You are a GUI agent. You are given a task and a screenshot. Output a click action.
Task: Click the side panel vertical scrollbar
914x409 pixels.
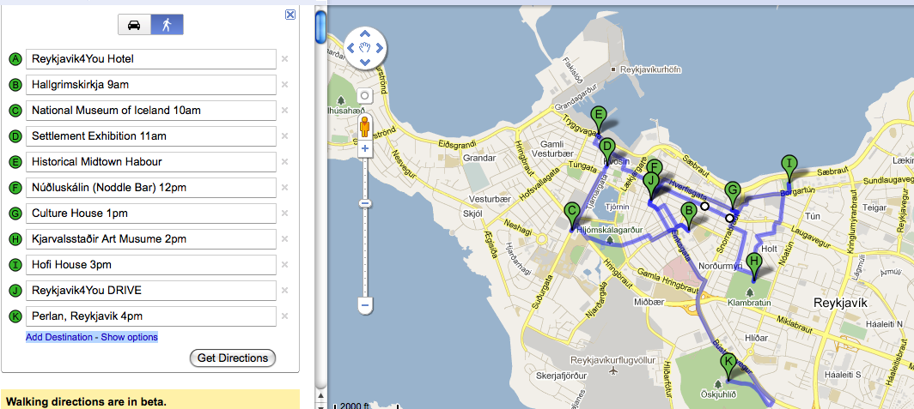(320, 26)
